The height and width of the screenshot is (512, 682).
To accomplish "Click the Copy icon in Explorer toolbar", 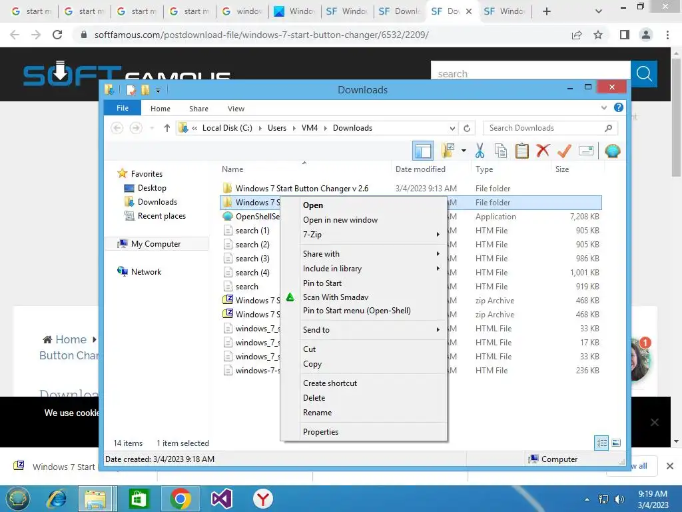I will pos(501,151).
